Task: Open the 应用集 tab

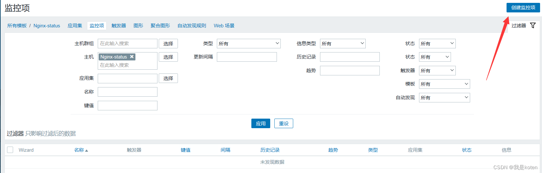Action: tap(75, 26)
